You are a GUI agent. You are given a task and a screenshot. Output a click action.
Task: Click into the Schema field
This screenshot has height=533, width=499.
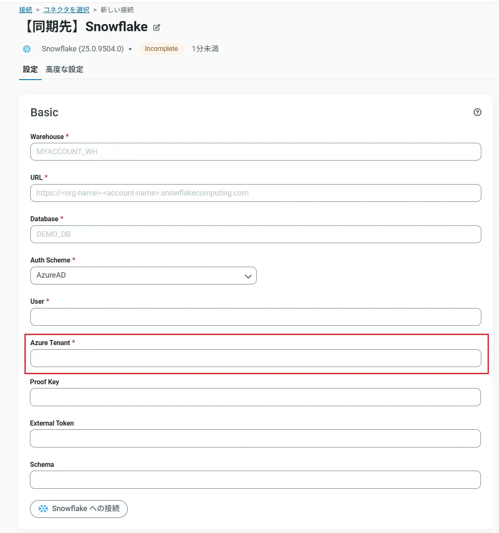click(x=255, y=479)
